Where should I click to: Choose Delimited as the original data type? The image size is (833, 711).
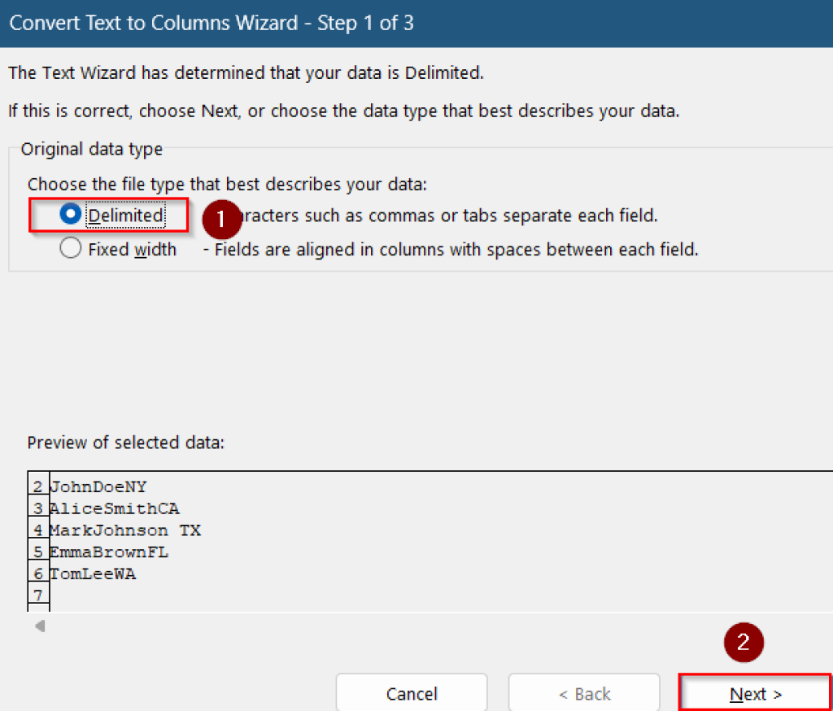click(71, 216)
